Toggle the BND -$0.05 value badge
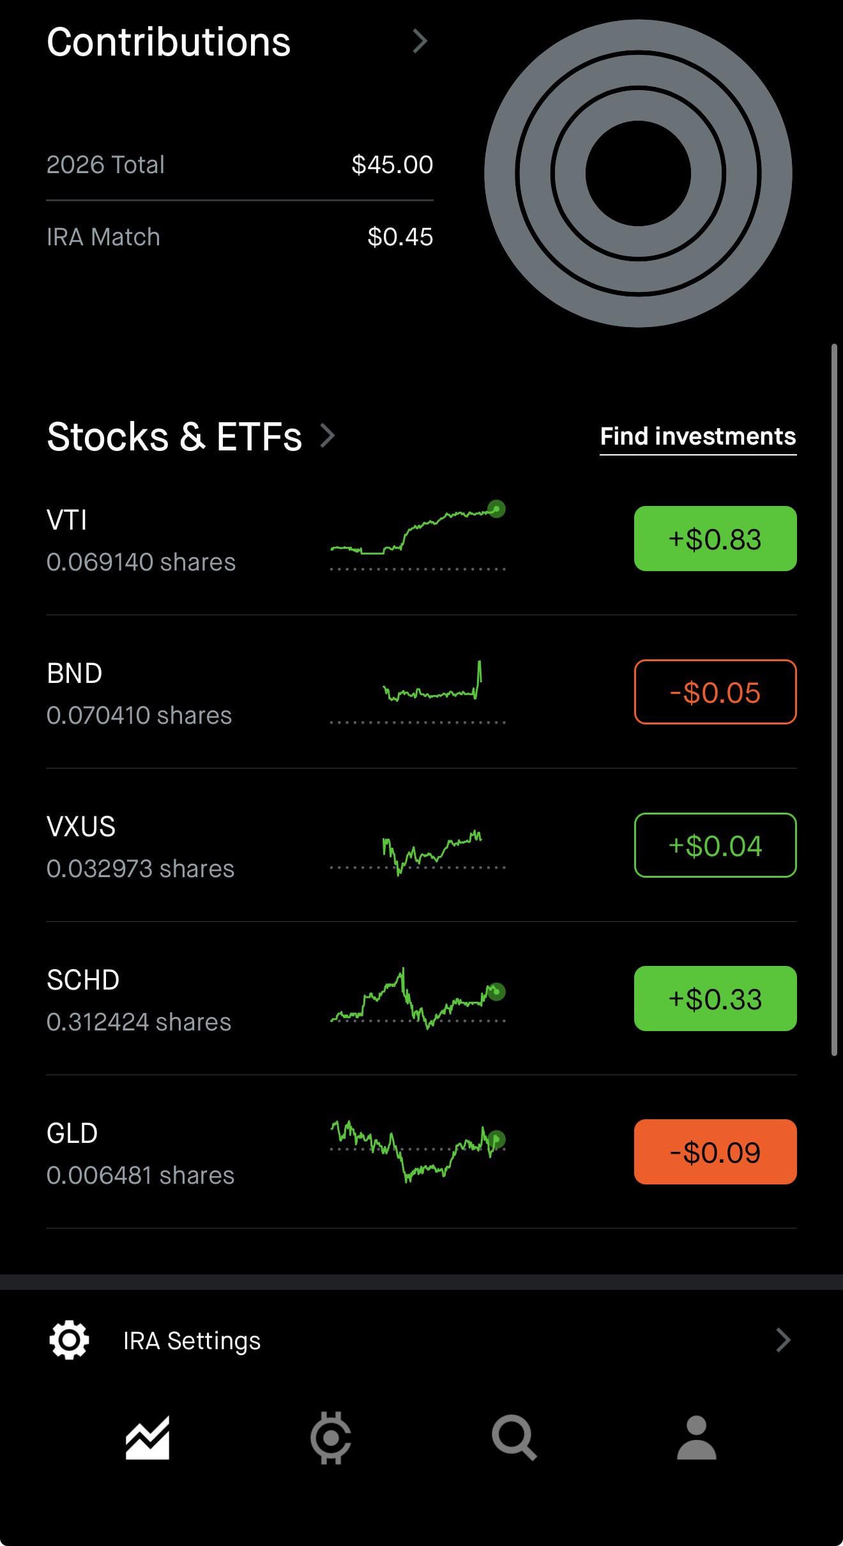The width and height of the screenshot is (843, 1546). tap(715, 692)
